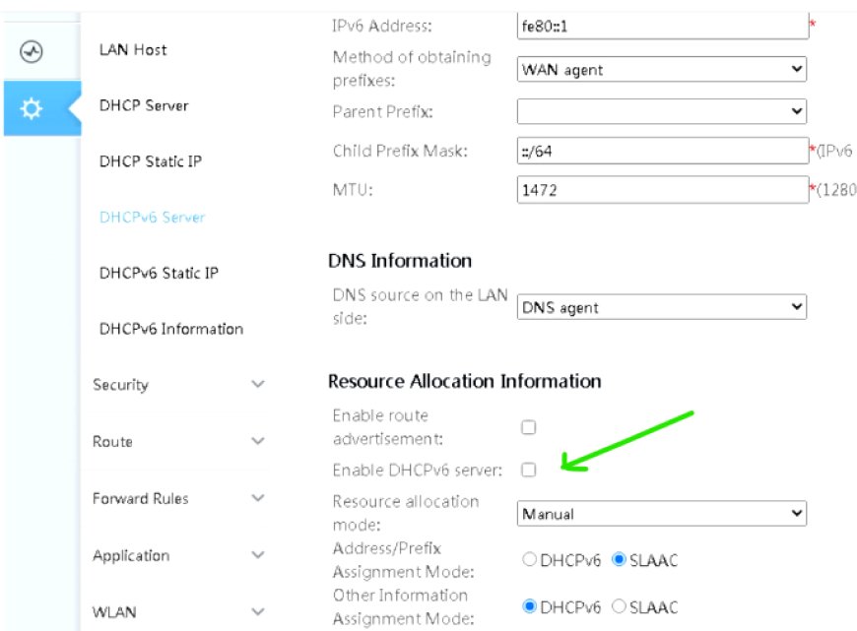Image resolution: width=857 pixels, height=631 pixels.
Task: Tick the Enable route advertisement checkbox
Action: (529, 427)
